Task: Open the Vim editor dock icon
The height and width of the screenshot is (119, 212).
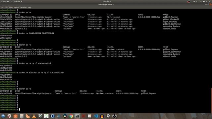Action: (40, 116)
